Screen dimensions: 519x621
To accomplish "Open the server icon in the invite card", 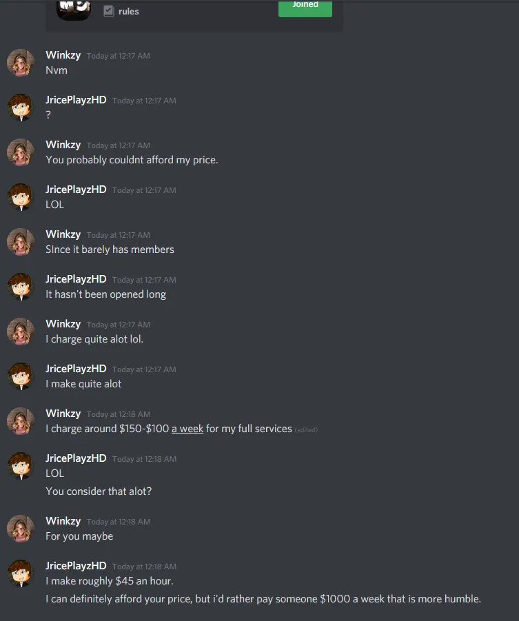I will coord(74,10).
